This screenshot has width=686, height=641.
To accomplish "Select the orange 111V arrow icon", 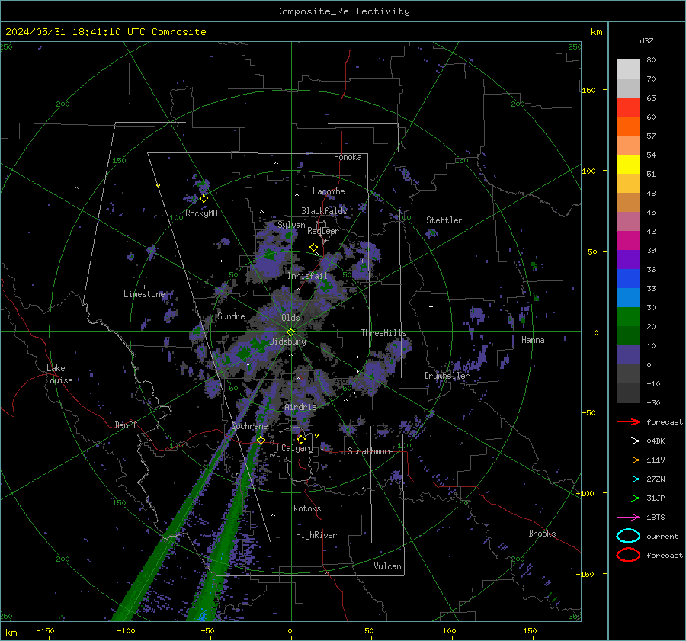I will 628,460.
